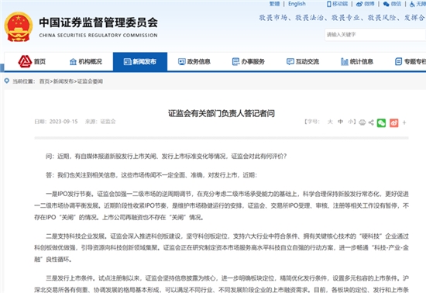Screen dimensions: 426x293
Task: Open the 首页 home tab
Action: pyautogui.click(x=32, y=62)
